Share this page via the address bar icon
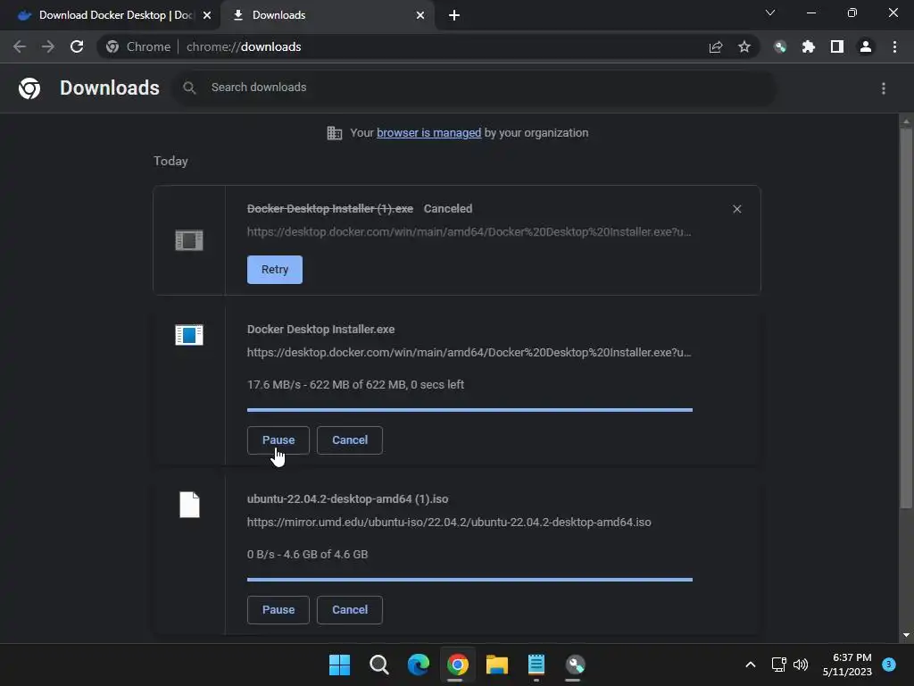Screen dimensions: 914x686 716,47
